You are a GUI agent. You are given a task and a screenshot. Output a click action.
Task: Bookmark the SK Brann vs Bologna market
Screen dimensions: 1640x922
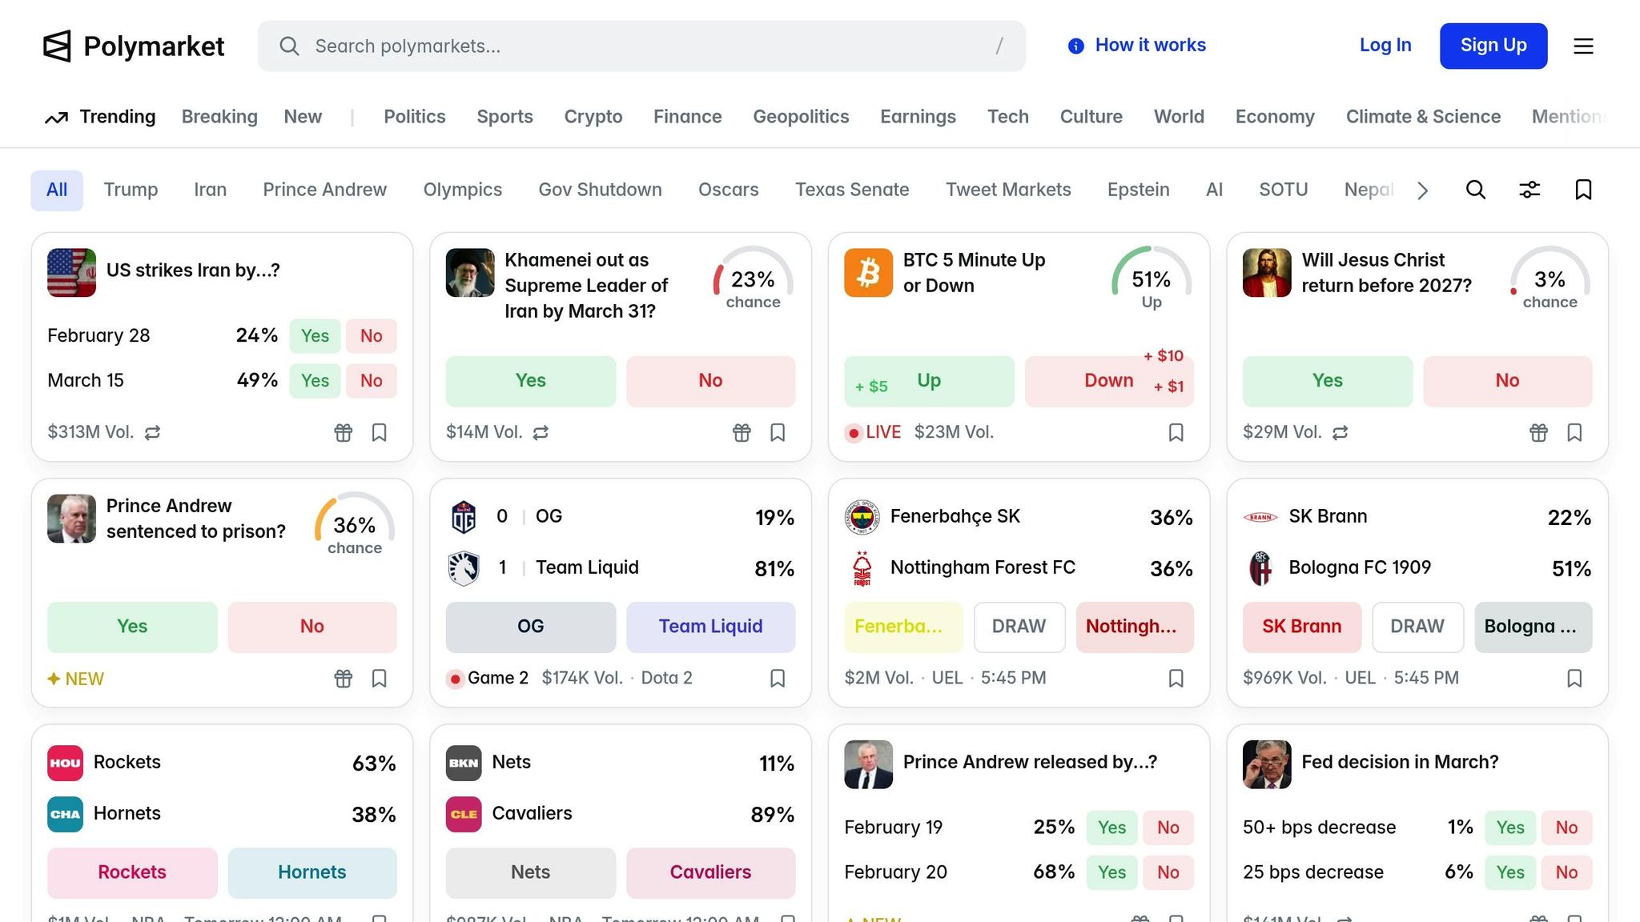point(1574,679)
